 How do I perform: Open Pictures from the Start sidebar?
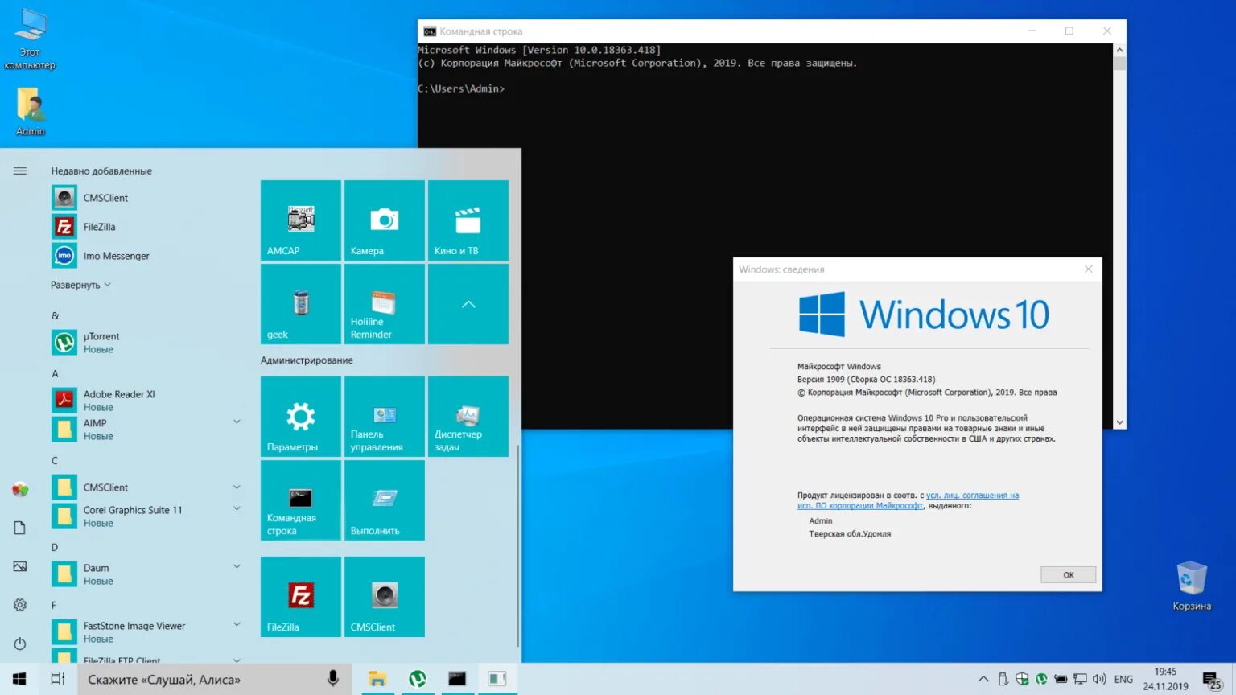[20, 566]
